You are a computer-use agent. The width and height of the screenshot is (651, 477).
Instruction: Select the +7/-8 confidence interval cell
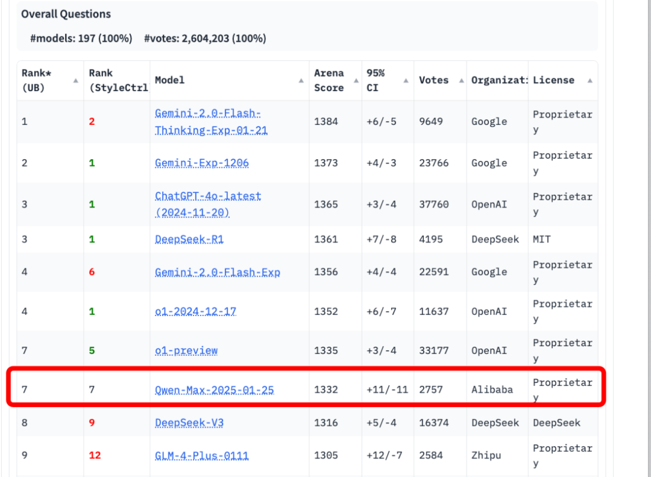point(381,239)
